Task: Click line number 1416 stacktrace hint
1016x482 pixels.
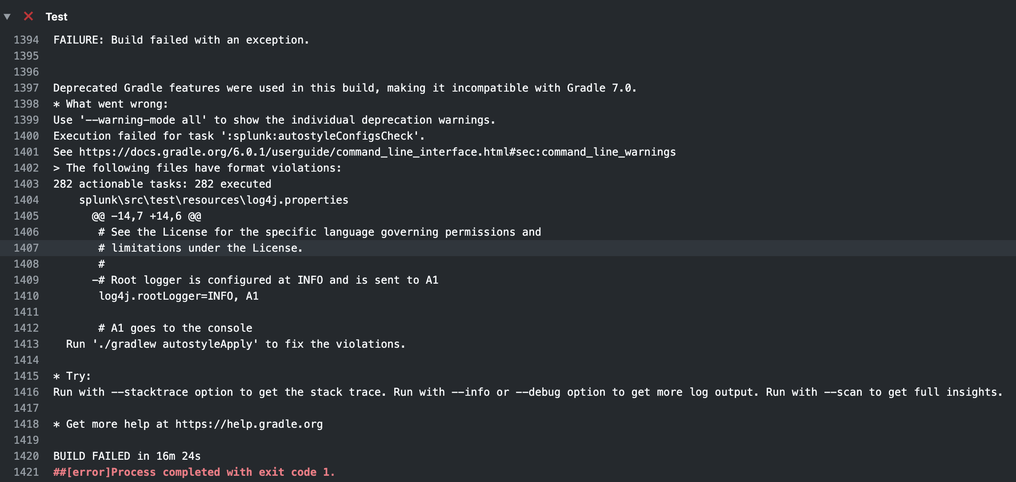Action: 26,392
